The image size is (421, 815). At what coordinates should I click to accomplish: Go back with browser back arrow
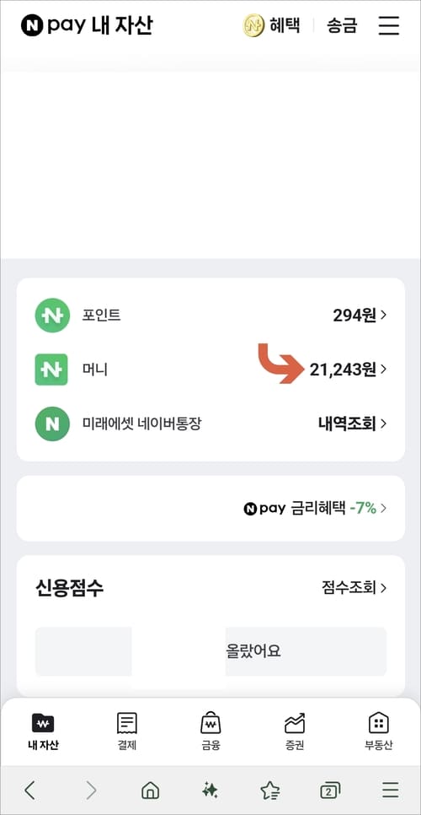coord(30,790)
